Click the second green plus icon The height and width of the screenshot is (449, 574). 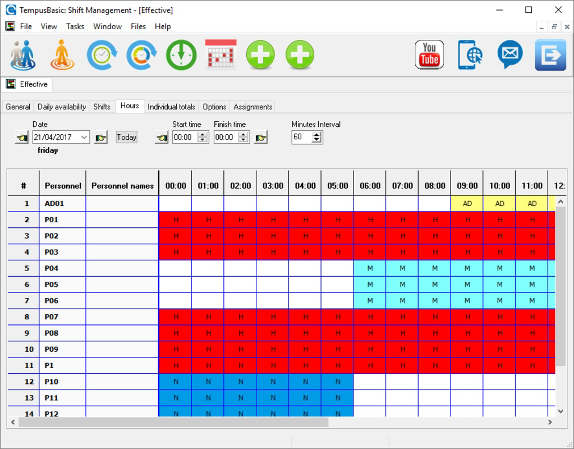300,55
